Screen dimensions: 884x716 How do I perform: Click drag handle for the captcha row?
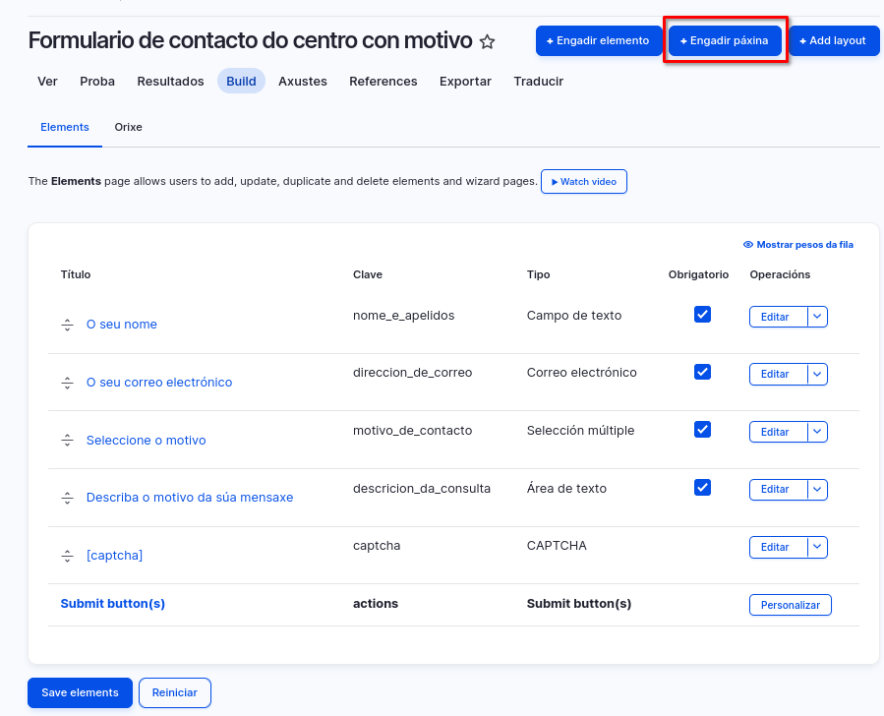(x=67, y=556)
